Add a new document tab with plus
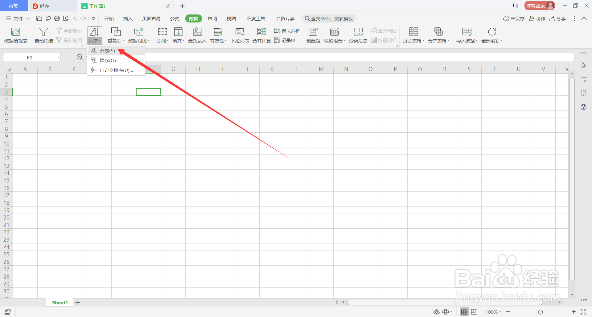 pyautogui.click(x=182, y=6)
